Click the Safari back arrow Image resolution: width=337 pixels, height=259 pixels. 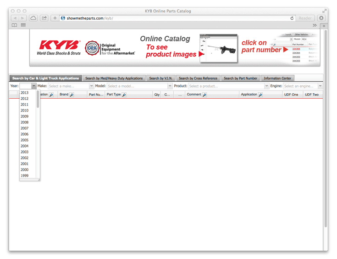[x=15, y=18]
